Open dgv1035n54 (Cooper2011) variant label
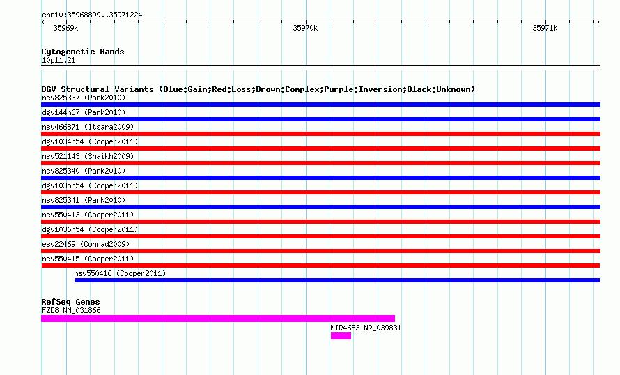This screenshot has height=375, width=620. (90, 185)
